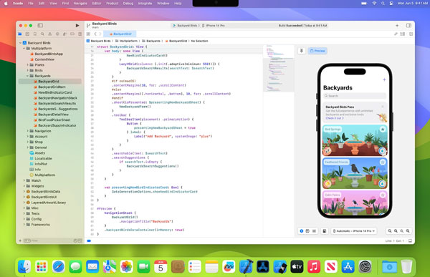
Task: Zoom the canvas to fit
Action: pos(402,231)
